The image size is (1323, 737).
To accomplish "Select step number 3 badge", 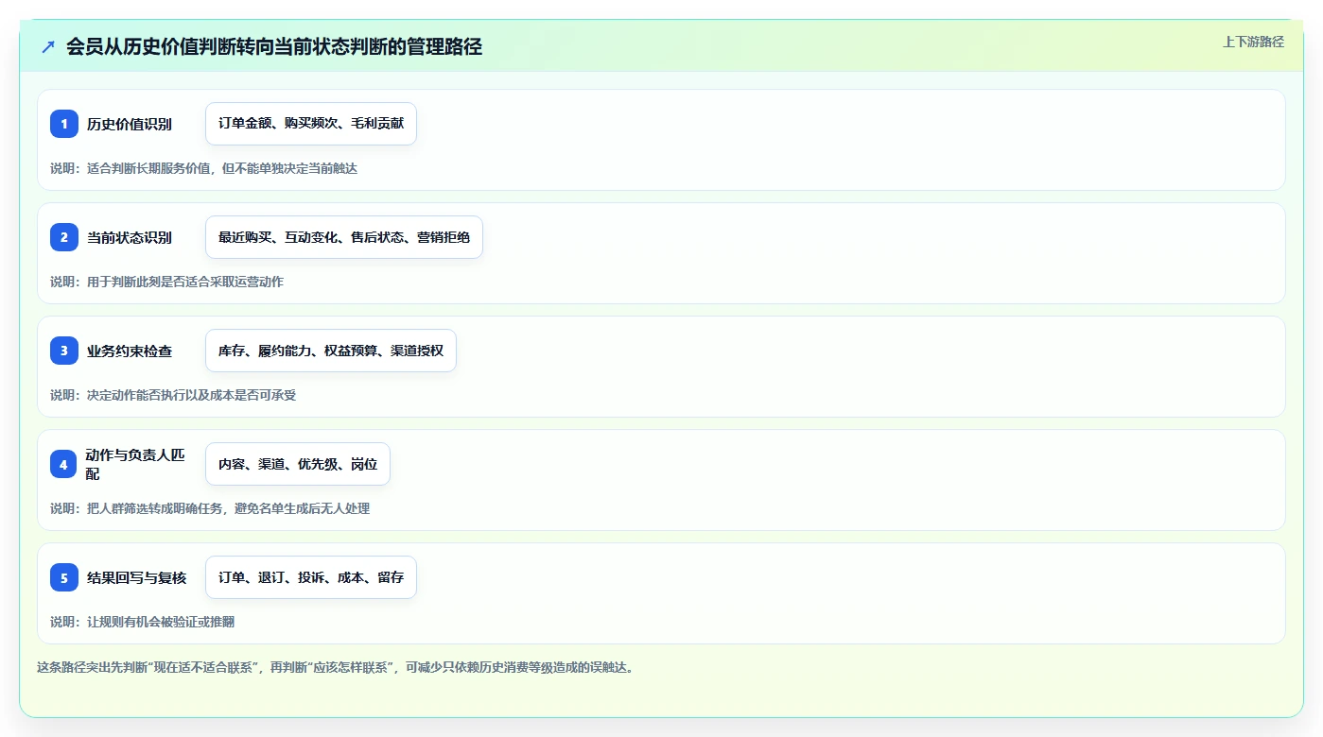I will click(x=64, y=351).
